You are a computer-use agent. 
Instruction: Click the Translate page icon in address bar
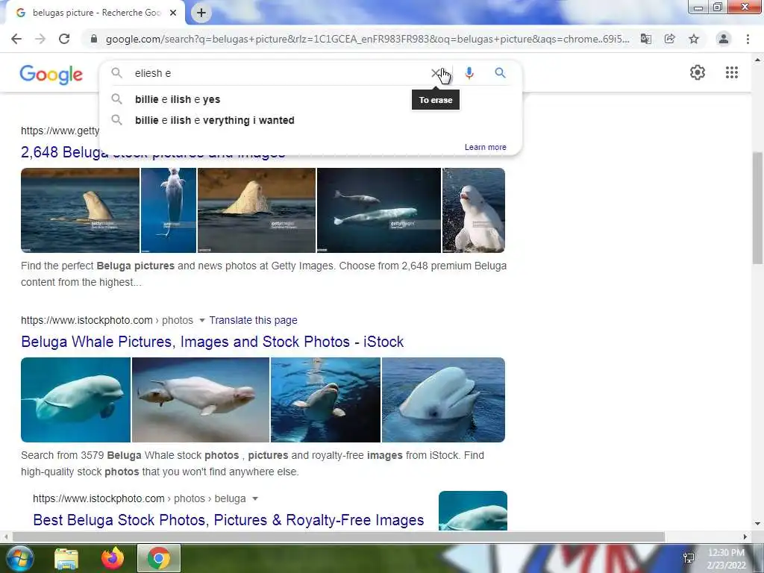pyautogui.click(x=646, y=39)
